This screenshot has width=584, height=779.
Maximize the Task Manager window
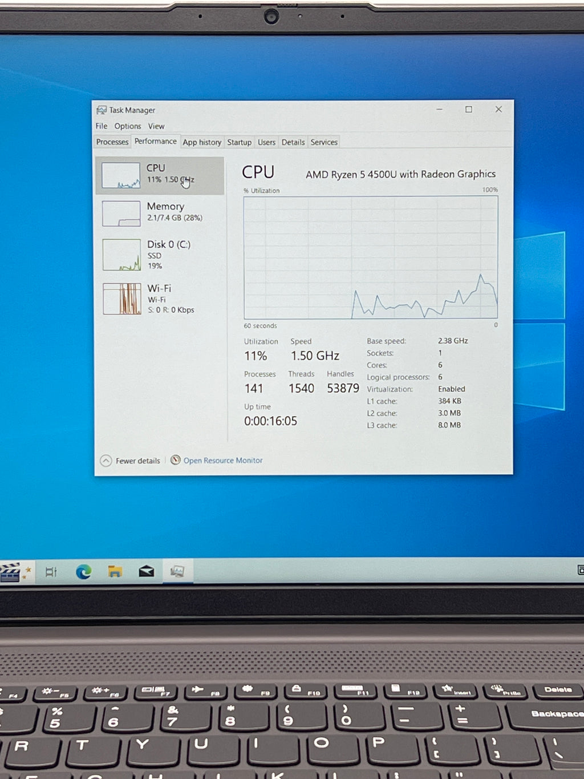[469, 109]
